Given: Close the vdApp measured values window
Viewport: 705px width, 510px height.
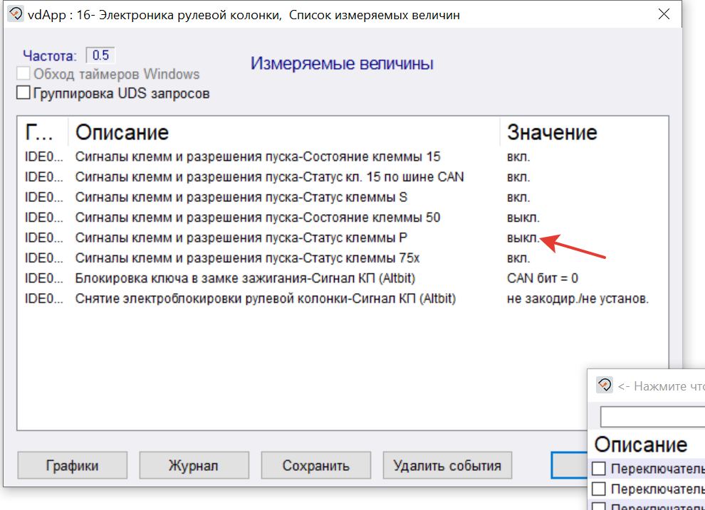Looking at the screenshot, I should [x=664, y=14].
